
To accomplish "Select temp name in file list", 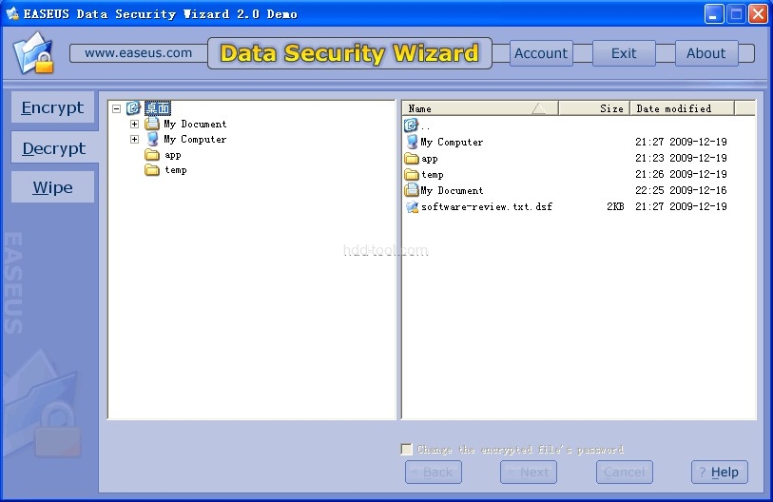I will (433, 175).
